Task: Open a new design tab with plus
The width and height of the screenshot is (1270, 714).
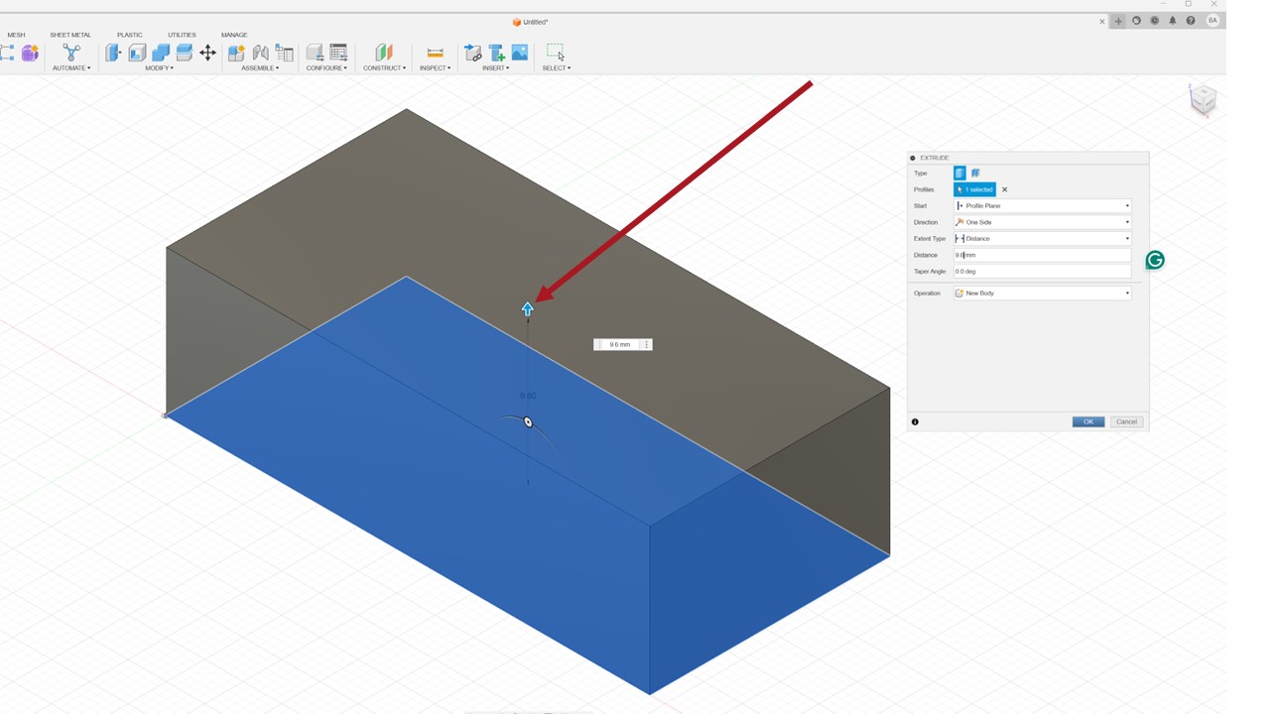Action: click(x=1118, y=21)
